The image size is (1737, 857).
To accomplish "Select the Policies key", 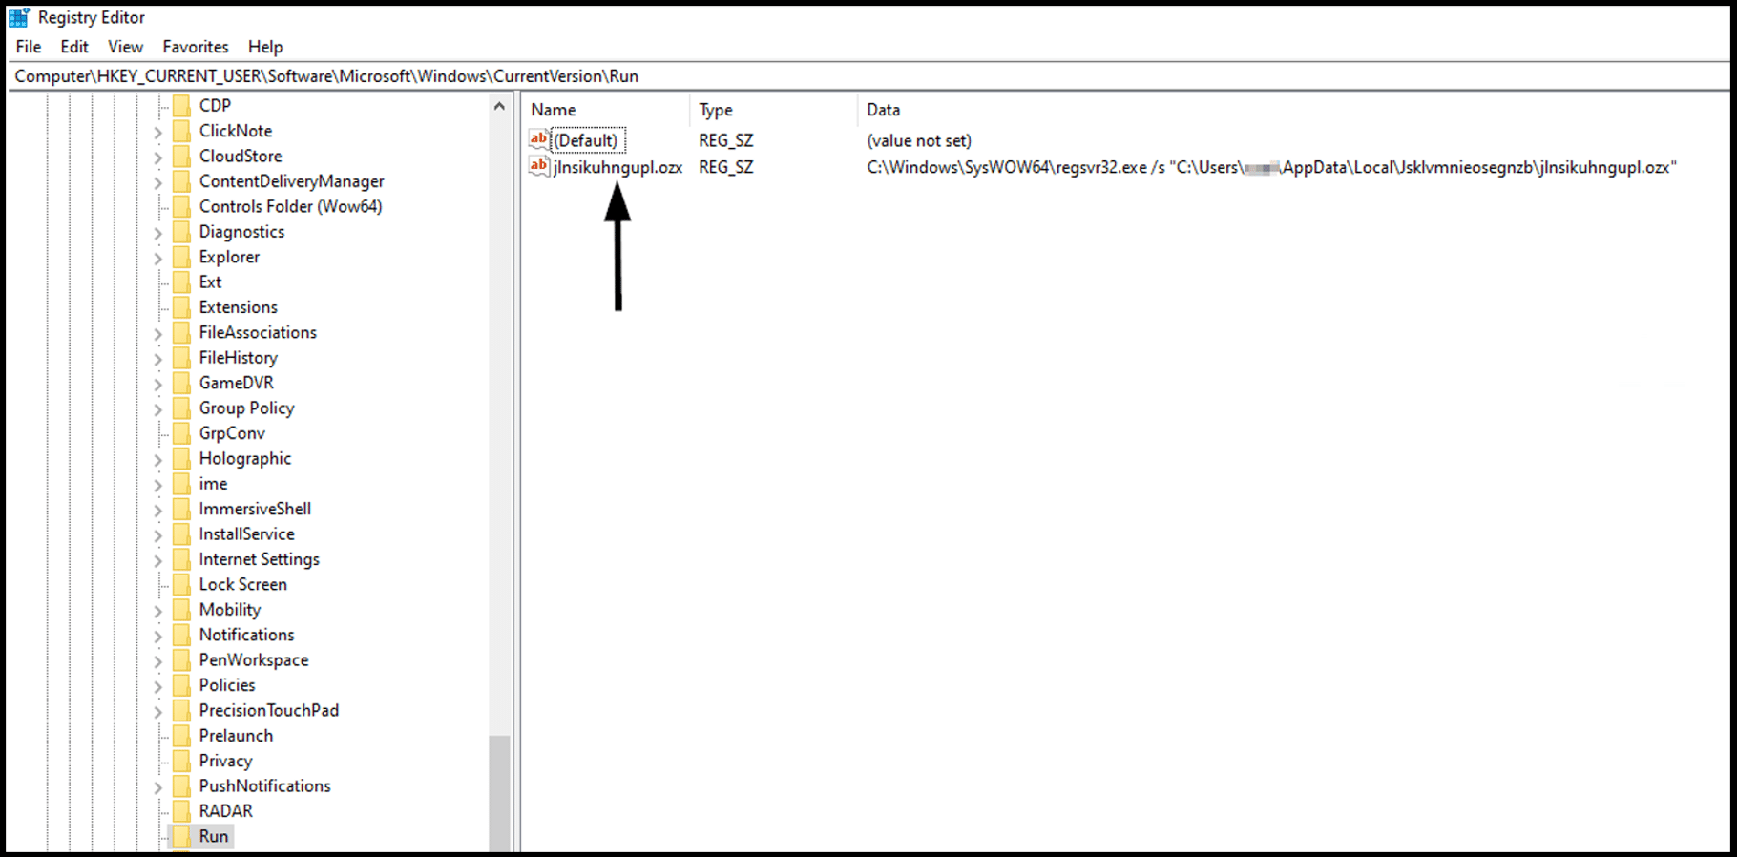I will click(x=227, y=685).
